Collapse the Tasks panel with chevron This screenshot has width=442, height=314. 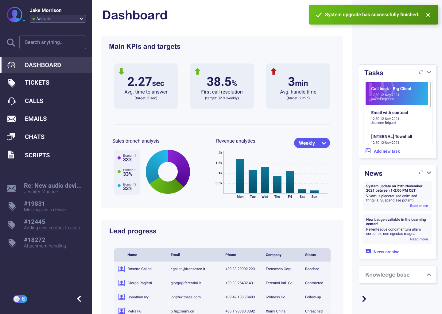pyautogui.click(x=429, y=72)
